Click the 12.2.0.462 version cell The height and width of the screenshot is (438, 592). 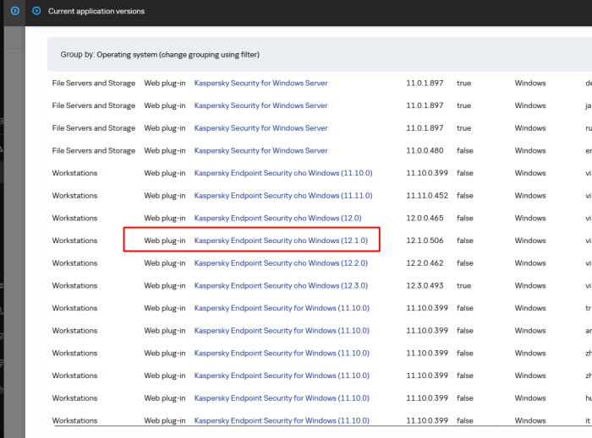coord(425,263)
